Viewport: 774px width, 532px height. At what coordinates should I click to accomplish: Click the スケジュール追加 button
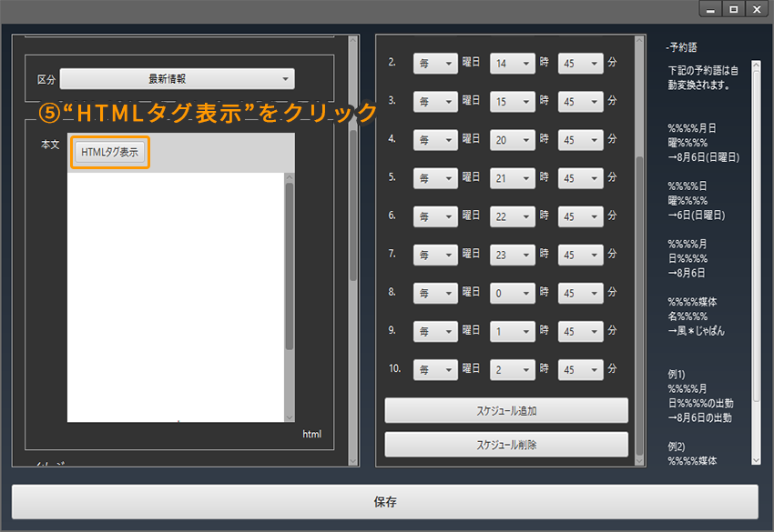tap(506, 411)
